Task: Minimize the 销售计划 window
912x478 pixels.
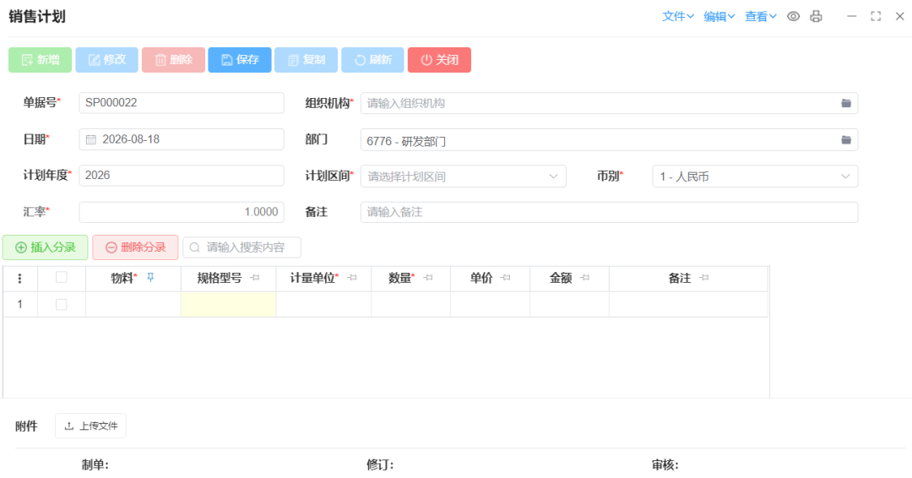Action: click(851, 16)
